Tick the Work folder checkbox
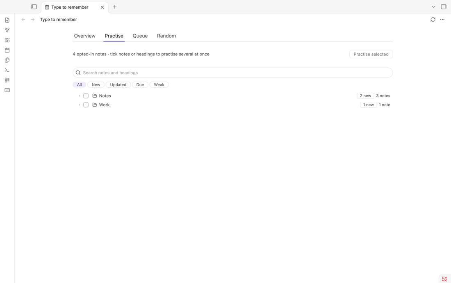The height and width of the screenshot is (283, 451). (x=86, y=105)
